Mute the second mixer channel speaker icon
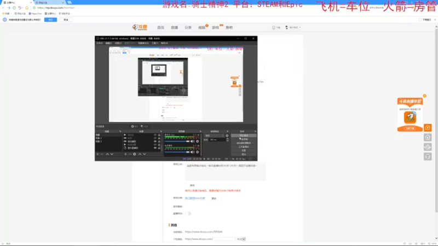Image resolution: width=438 pixels, height=246 pixels. 192,152
